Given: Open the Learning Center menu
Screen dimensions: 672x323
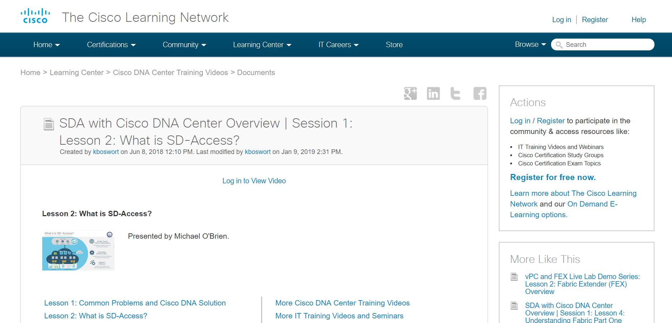Looking at the screenshot, I should pos(262,45).
